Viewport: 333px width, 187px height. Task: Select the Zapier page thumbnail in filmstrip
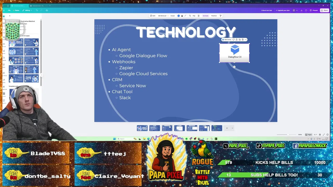click(x=204, y=128)
